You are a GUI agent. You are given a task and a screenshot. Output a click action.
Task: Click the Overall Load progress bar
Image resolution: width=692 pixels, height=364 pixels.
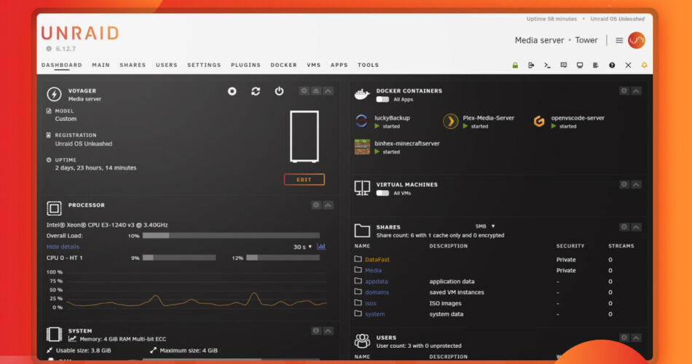[231, 236]
